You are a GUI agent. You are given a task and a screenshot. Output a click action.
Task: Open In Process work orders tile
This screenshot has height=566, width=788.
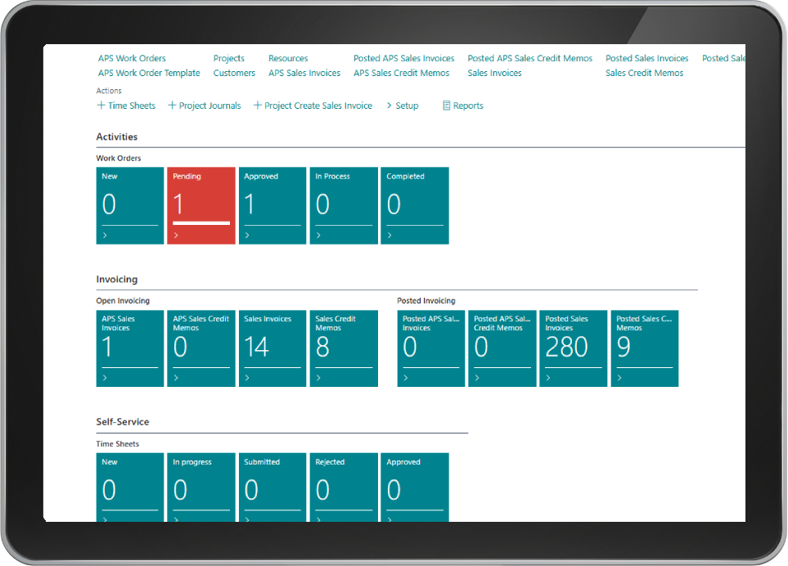pyautogui.click(x=344, y=205)
